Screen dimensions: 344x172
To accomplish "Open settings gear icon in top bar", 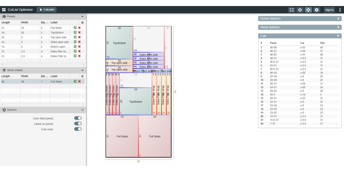I will (316, 10).
